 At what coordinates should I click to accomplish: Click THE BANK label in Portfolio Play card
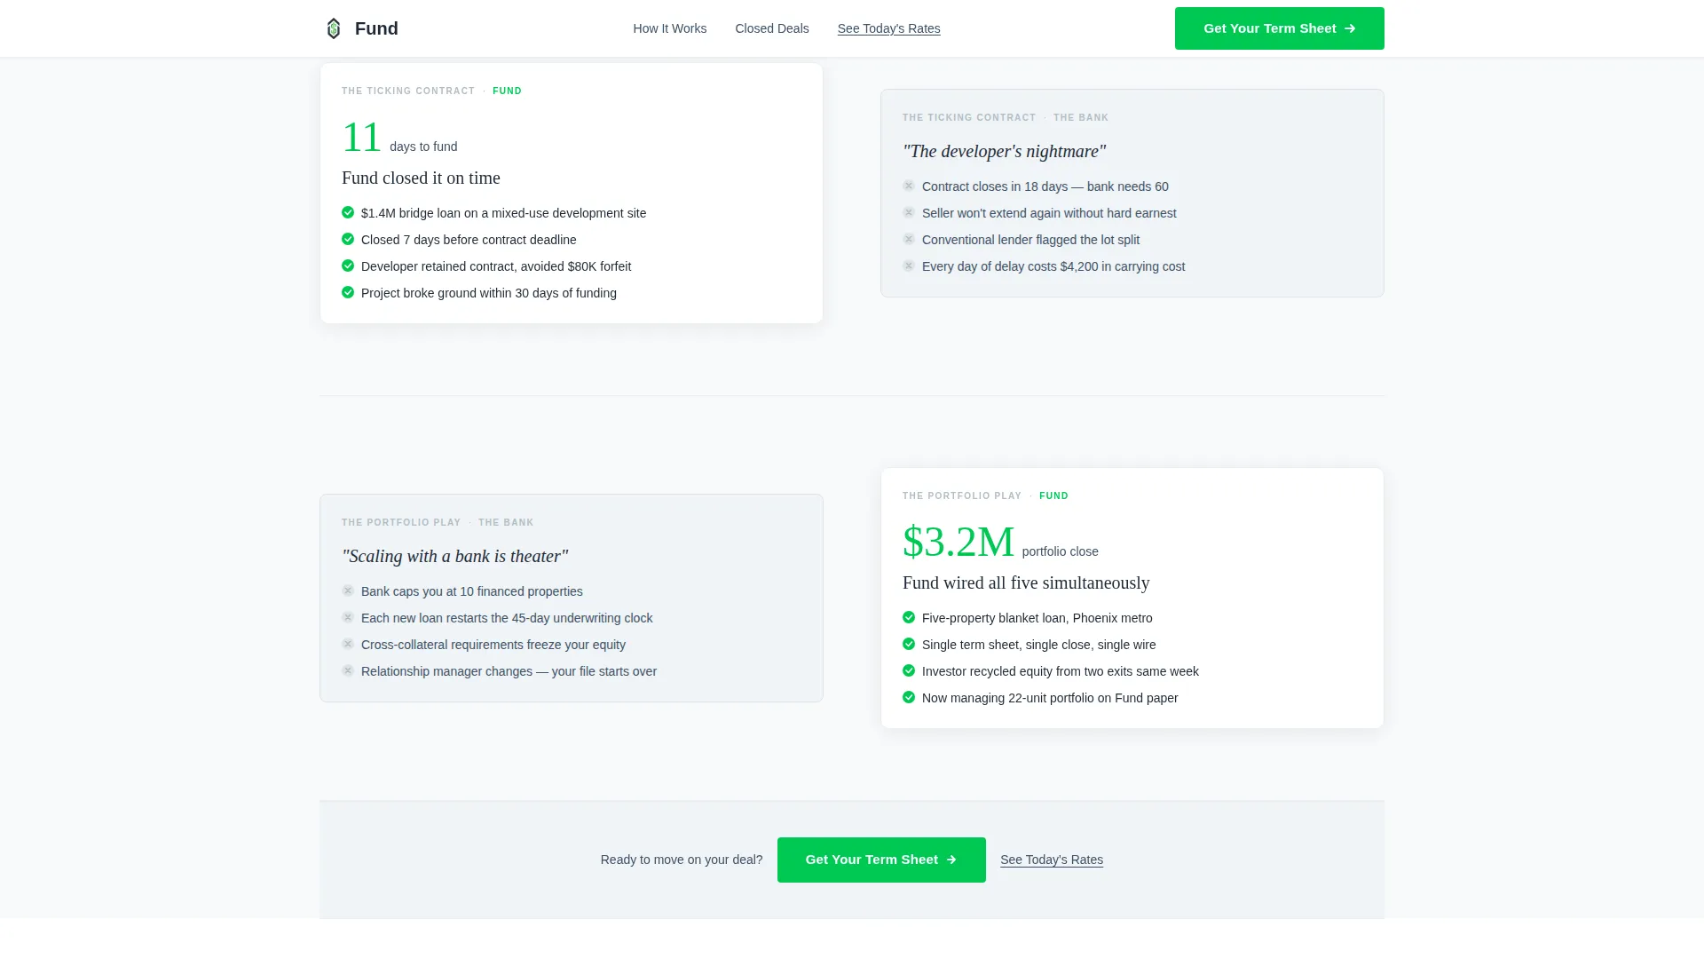pos(506,522)
